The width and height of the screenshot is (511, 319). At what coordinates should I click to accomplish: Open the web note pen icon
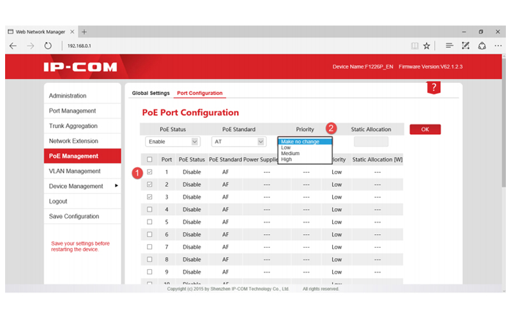coord(466,45)
